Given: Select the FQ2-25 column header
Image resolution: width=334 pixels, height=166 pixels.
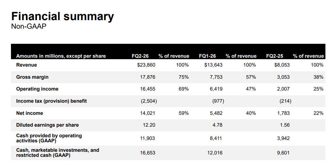Looking at the screenshot, I should pyautogui.click(x=274, y=56).
